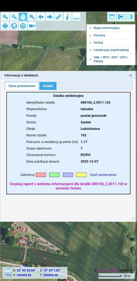Click the X coordinate value 546455.86
This screenshot has height=281, width=137.
24,275
